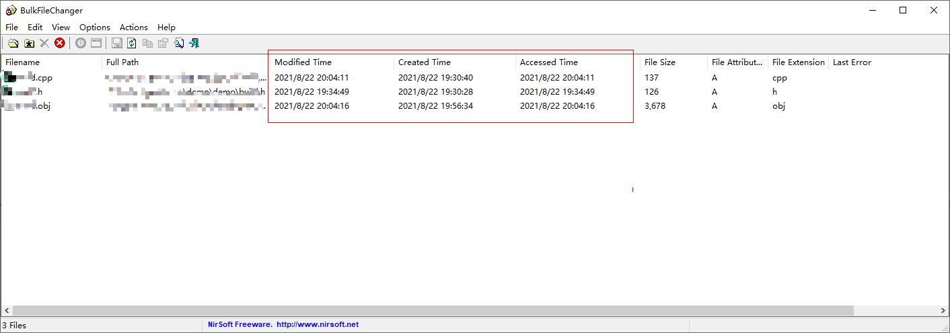The height and width of the screenshot is (333, 950).
Task: Select the .h file row by its filename
Action: [x=22, y=92]
